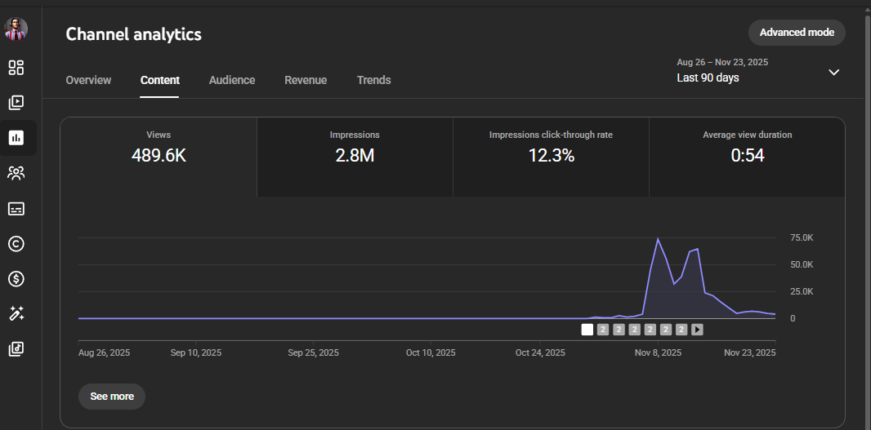
Task: Open the Subtitles icon in the sidebar
Action: pyautogui.click(x=16, y=209)
